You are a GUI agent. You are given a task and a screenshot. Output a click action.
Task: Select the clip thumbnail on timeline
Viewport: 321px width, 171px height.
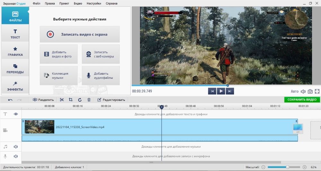pyautogui.click(x=39, y=127)
